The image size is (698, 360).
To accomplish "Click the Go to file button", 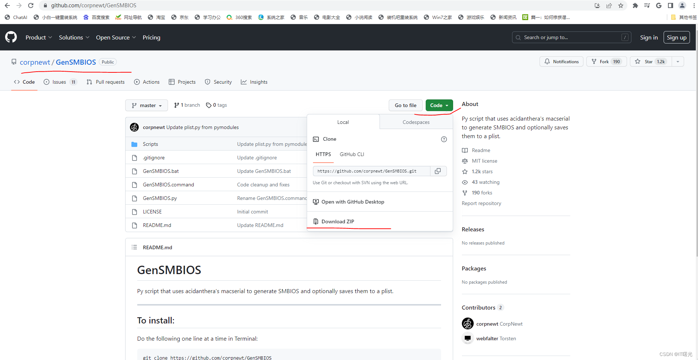I will tap(406, 105).
